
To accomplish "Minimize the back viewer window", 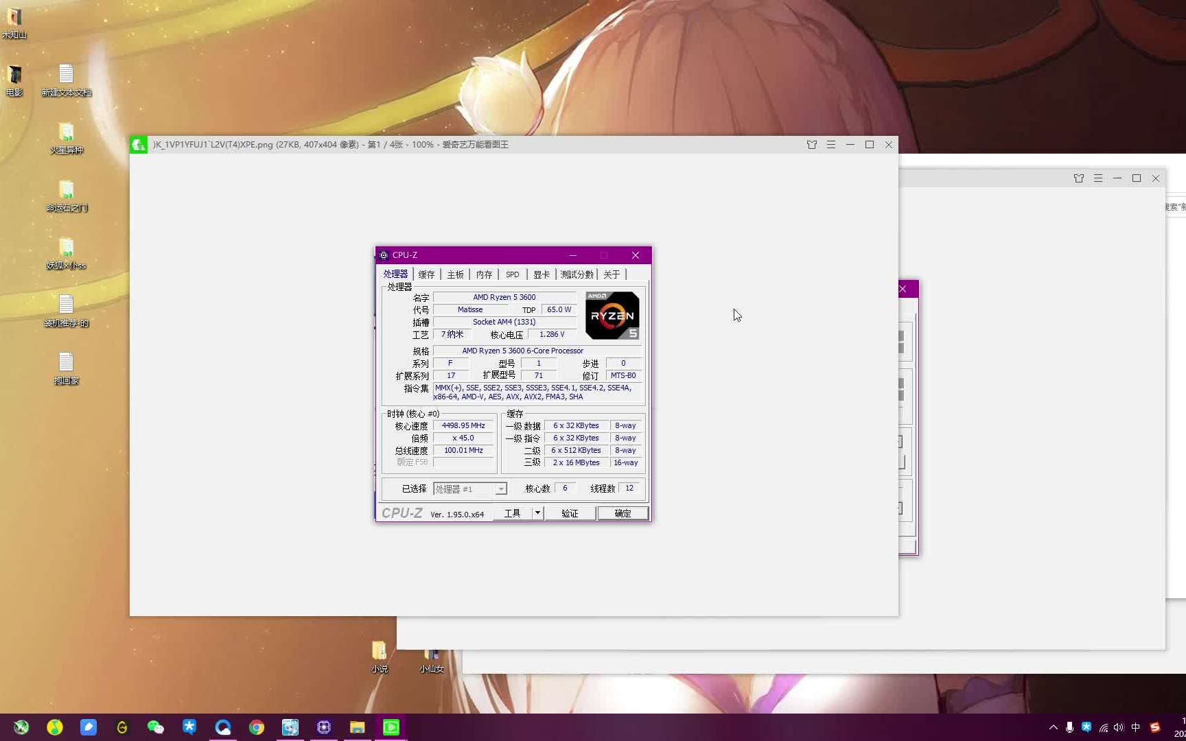I will 1117,178.
